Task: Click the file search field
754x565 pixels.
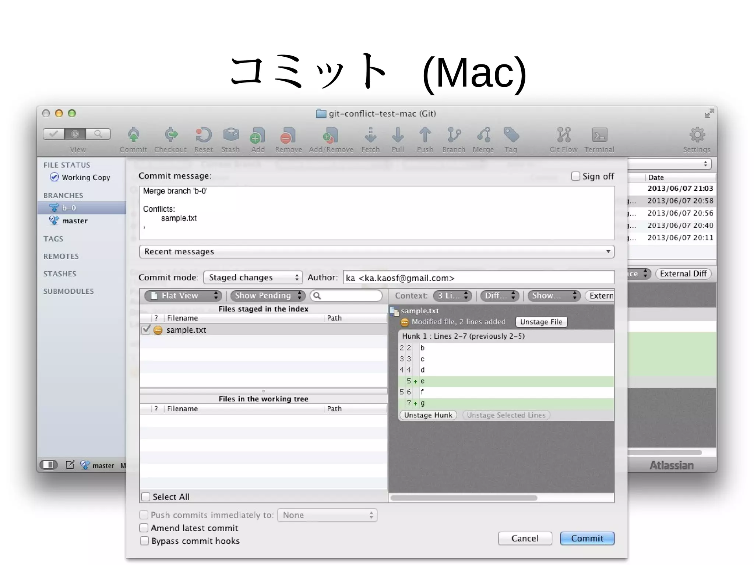Action: (x=346, y=296)
